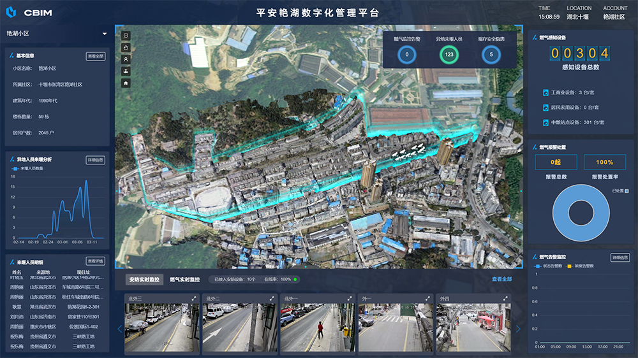
Task: Show next camera feeds with right arrow
Action: click(x=518, y=329)
